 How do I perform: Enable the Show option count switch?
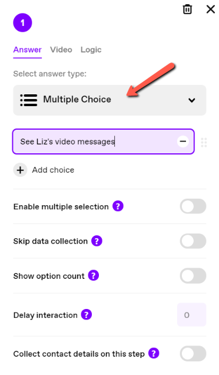point(193,276)
